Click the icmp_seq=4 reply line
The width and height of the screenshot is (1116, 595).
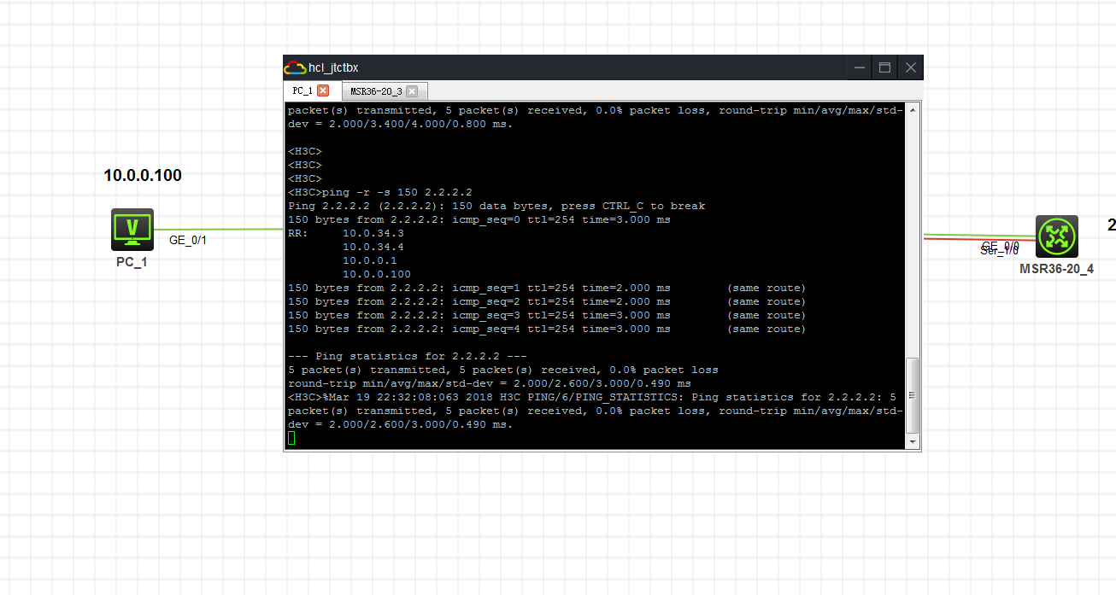pyautogui.click(x=547, y=329)
